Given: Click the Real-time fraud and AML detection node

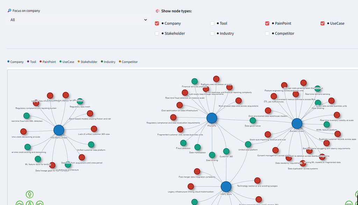Looking at the screenshot, I should click(x=27, y=116).
